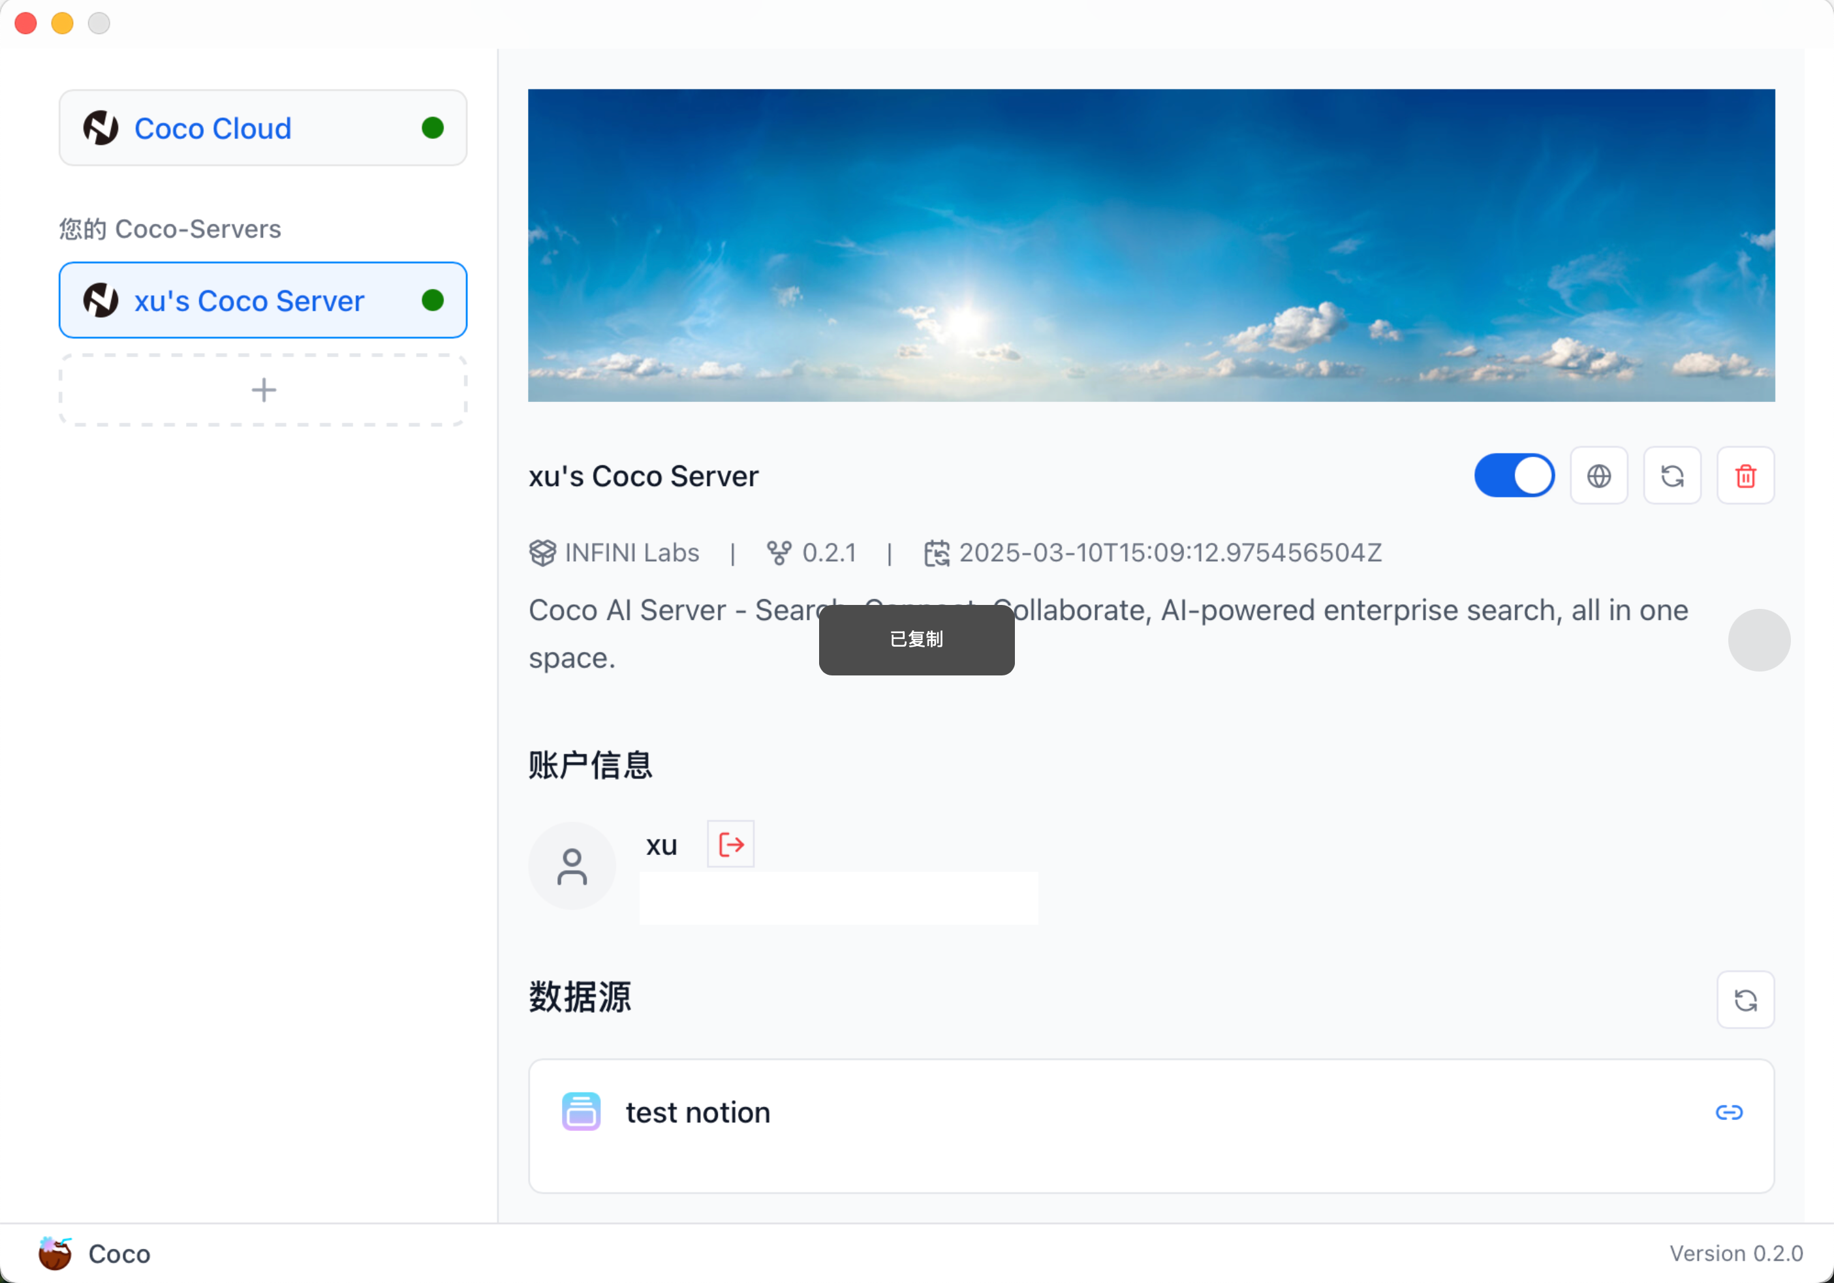Log out of the xu account
The image size is (1834, 1283).
coord(730,844)
